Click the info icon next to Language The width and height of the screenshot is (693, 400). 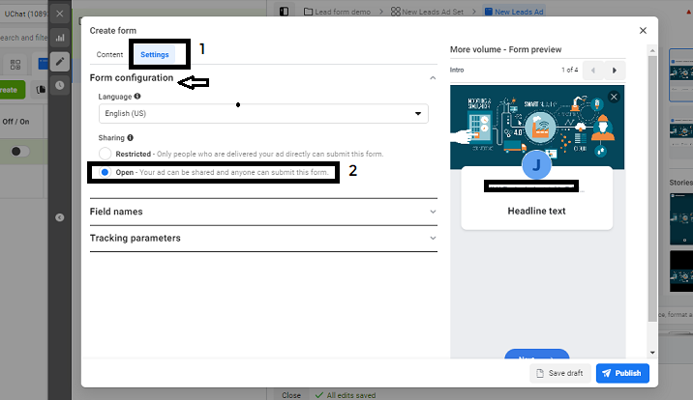(x=137, y=97)
